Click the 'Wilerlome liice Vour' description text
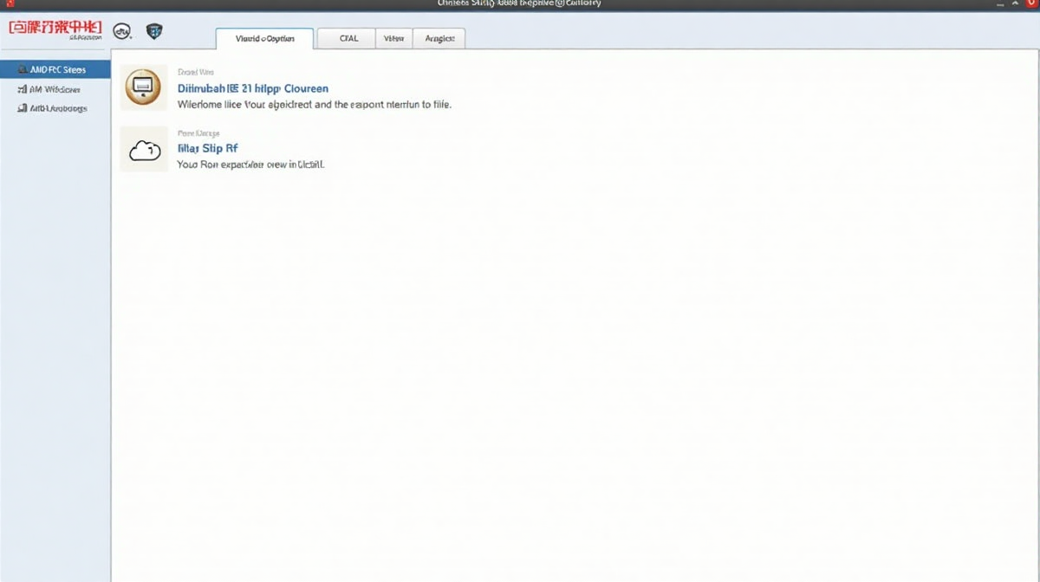The width and height of the screenshot is (1040, 582). click(x=314, y=104)
